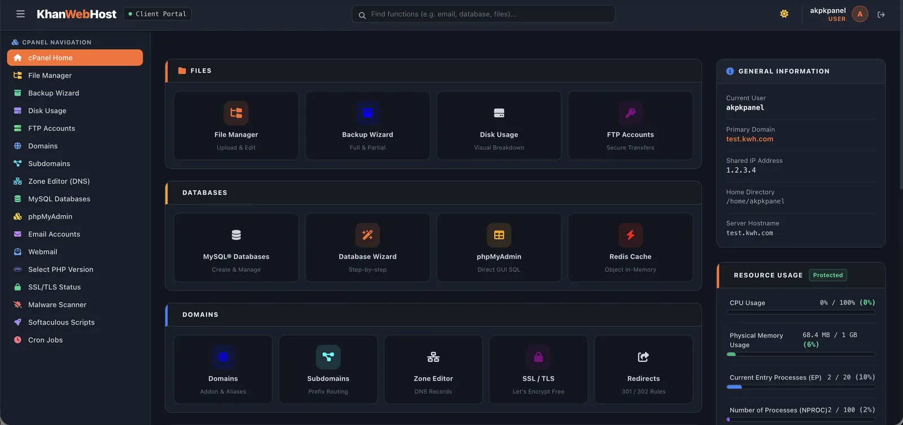Image resolution: width=903 pixels, height=425 pixels.
Task: Open Backup Wizard in sidebar
Action: tap(75, 93)
